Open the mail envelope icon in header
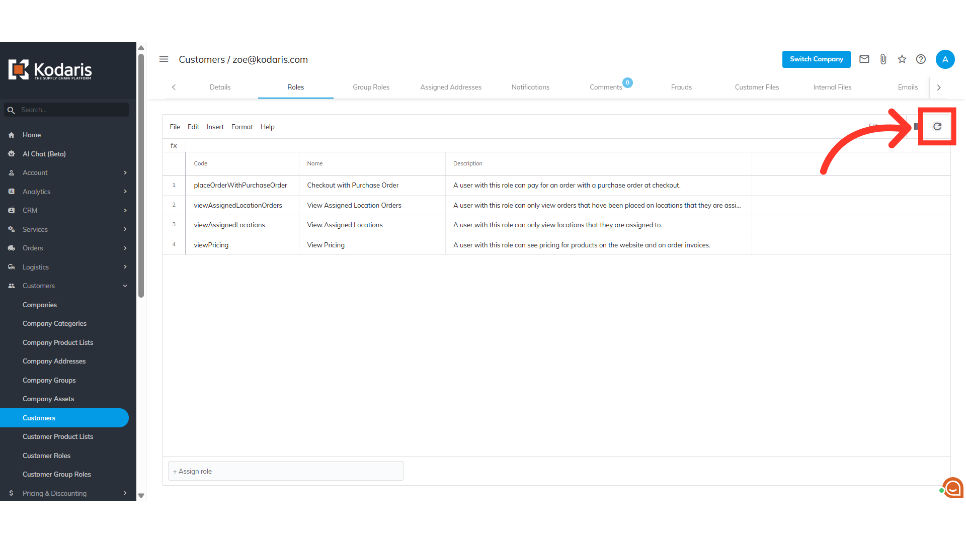 [864, 59]
